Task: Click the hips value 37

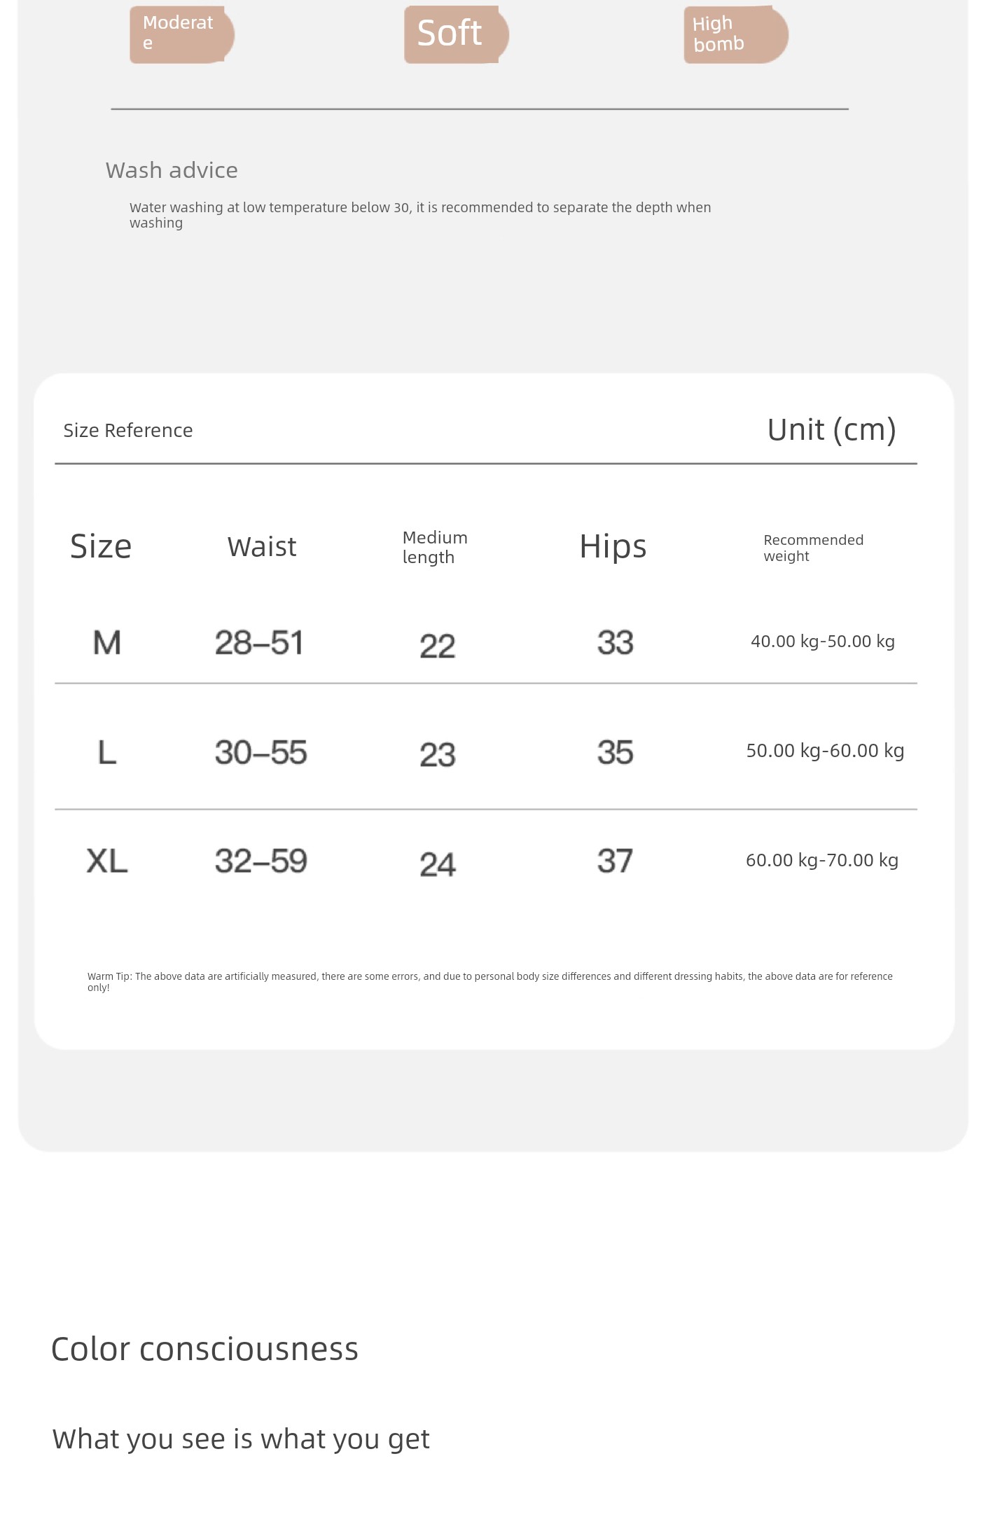Action: tap(615, 861)
